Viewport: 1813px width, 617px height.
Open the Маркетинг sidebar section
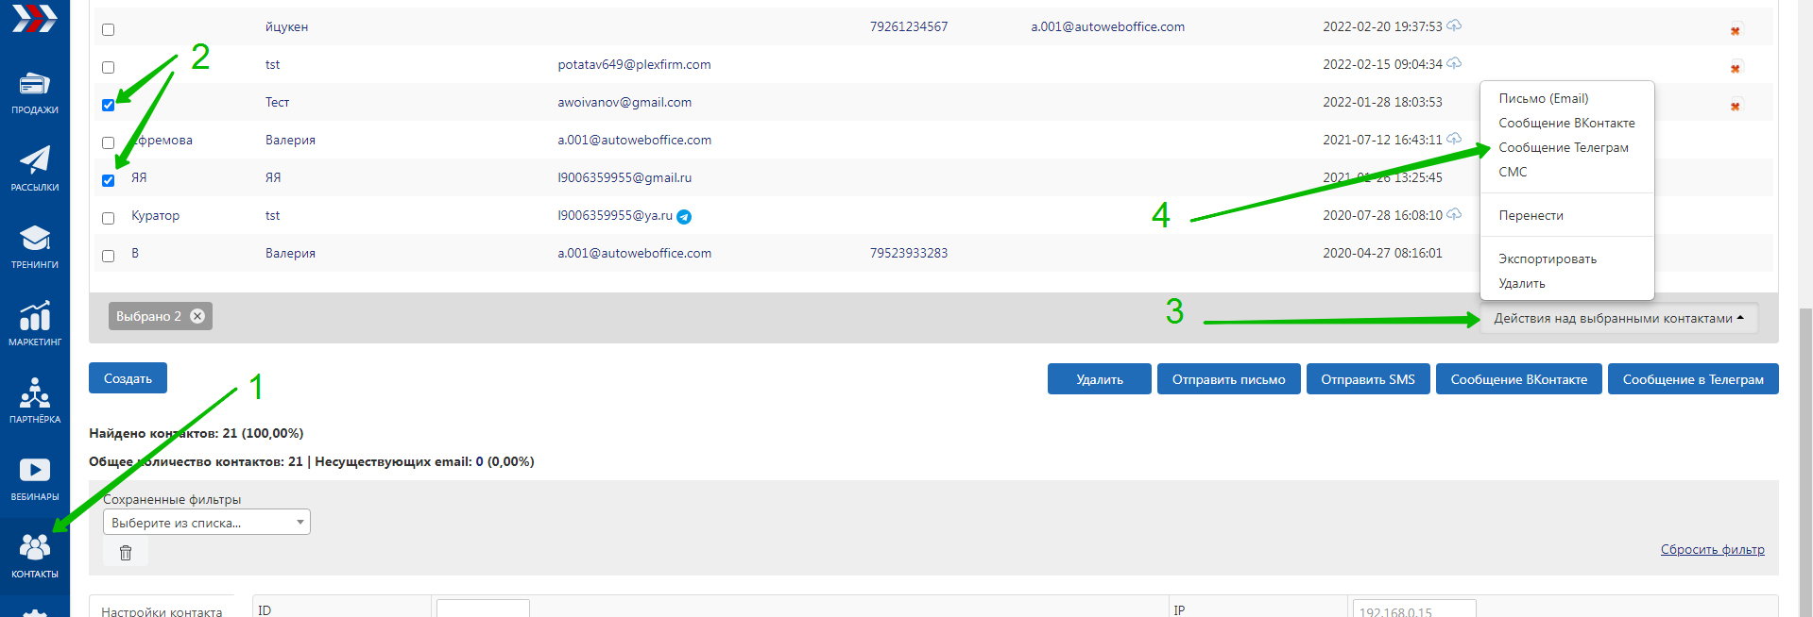click(35, 325)
